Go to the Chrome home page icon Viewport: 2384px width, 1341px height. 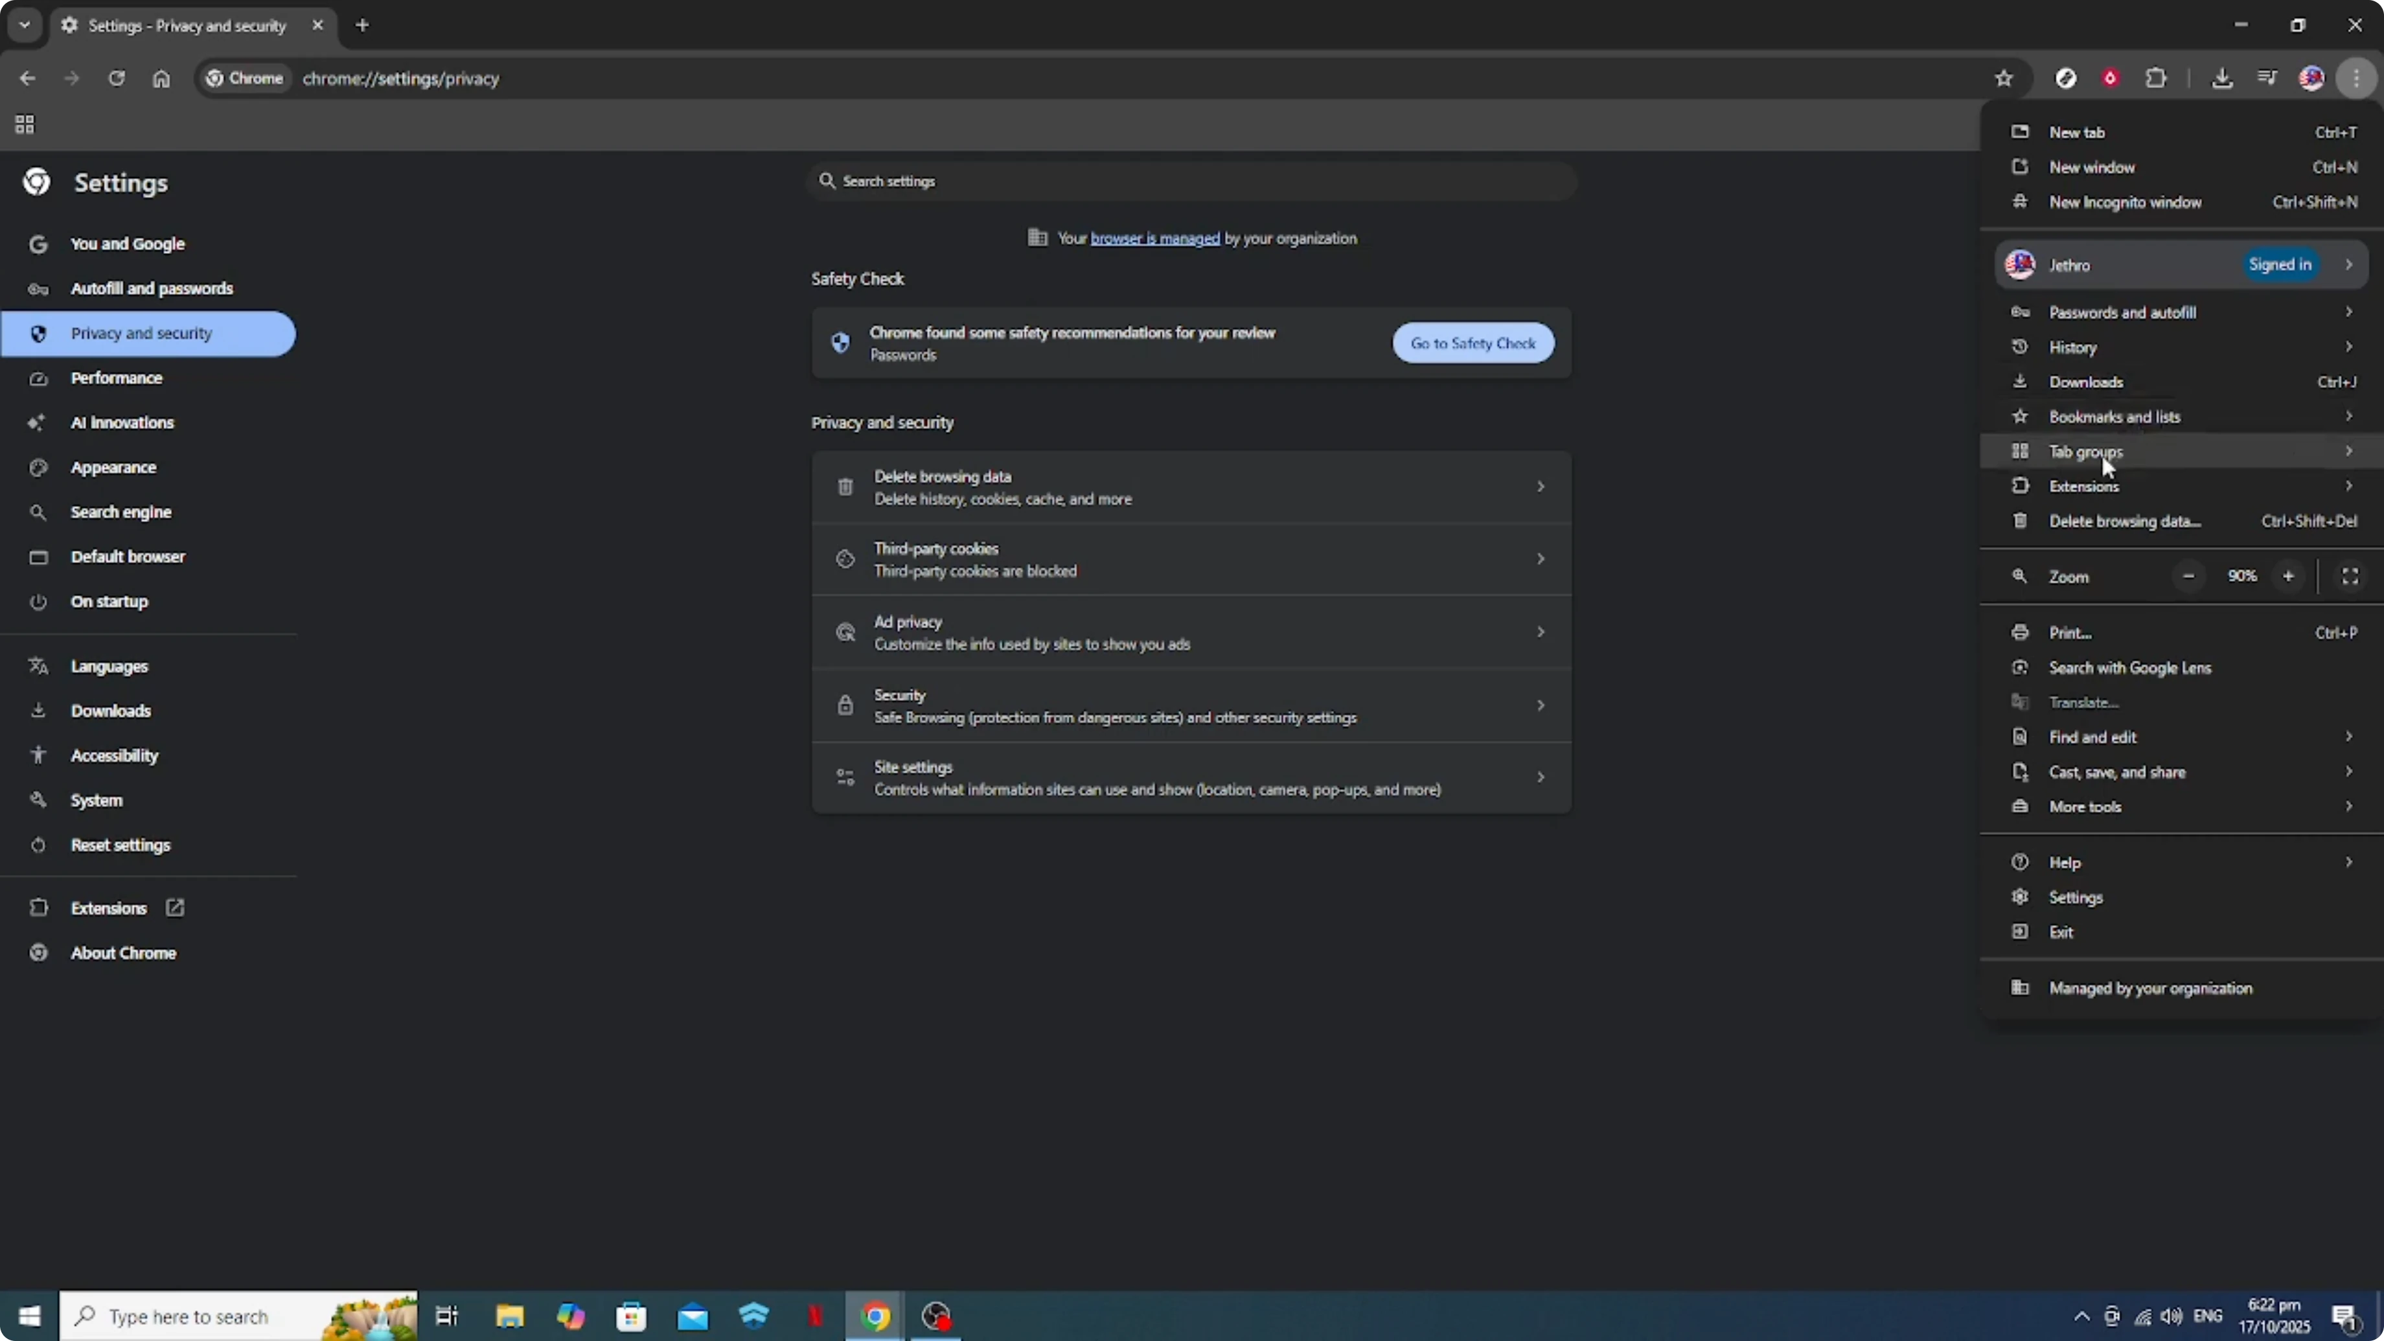pyautogui.click(x=162, y=78)
